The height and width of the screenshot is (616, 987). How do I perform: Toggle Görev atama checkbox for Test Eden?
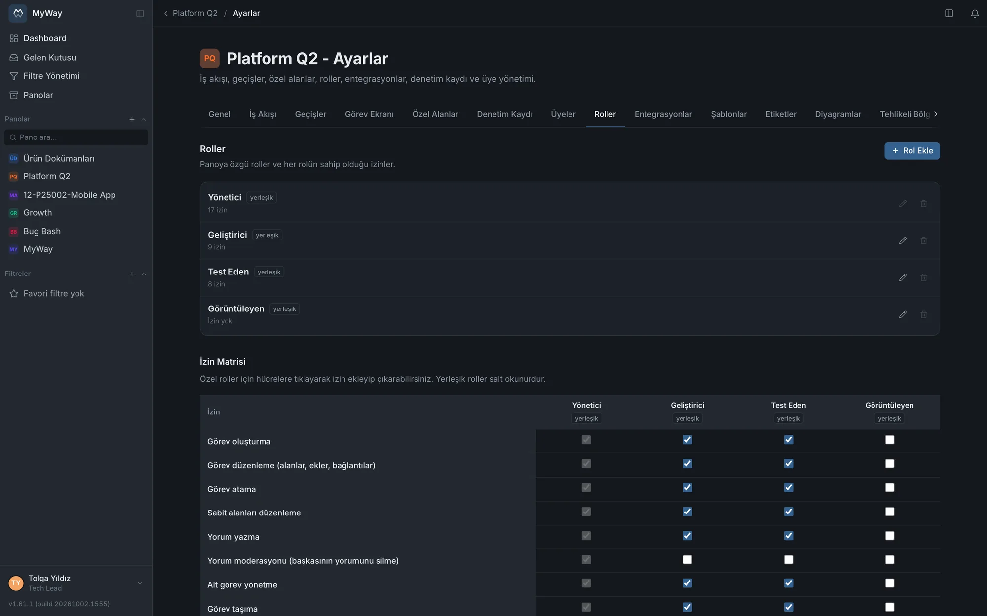(789, 488)
